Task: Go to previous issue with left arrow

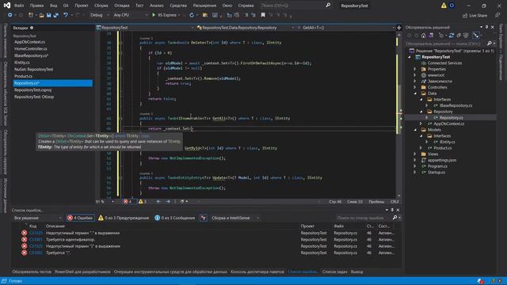Action: coord(158,202)
